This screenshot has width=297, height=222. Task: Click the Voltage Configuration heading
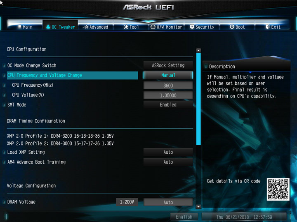pyautogui.click(x=31, y=186)
